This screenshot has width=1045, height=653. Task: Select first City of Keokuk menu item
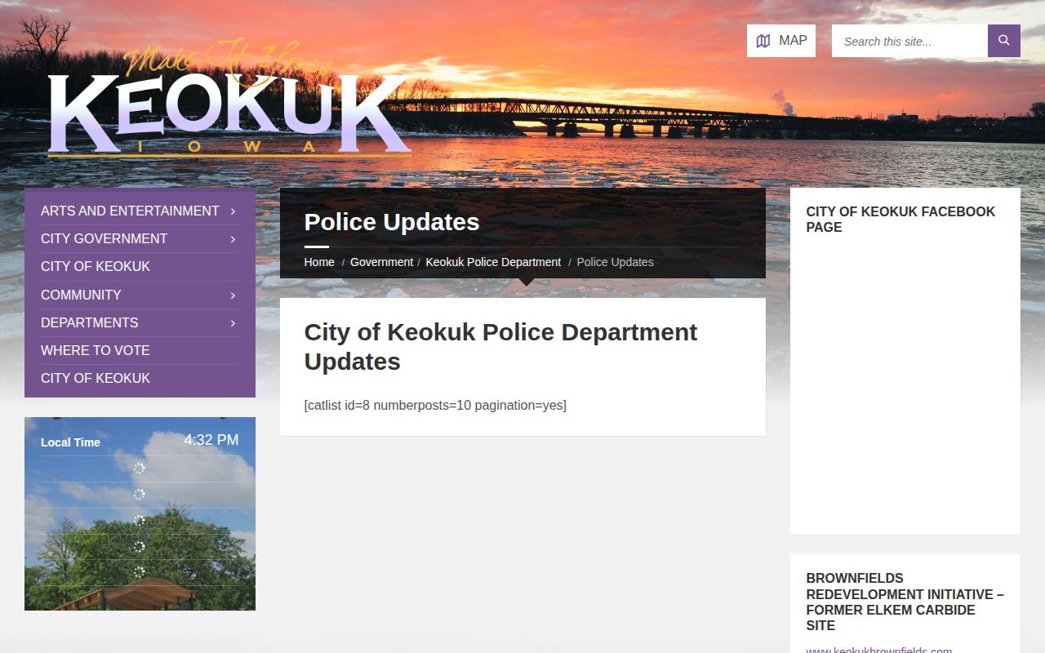(96, 266)
